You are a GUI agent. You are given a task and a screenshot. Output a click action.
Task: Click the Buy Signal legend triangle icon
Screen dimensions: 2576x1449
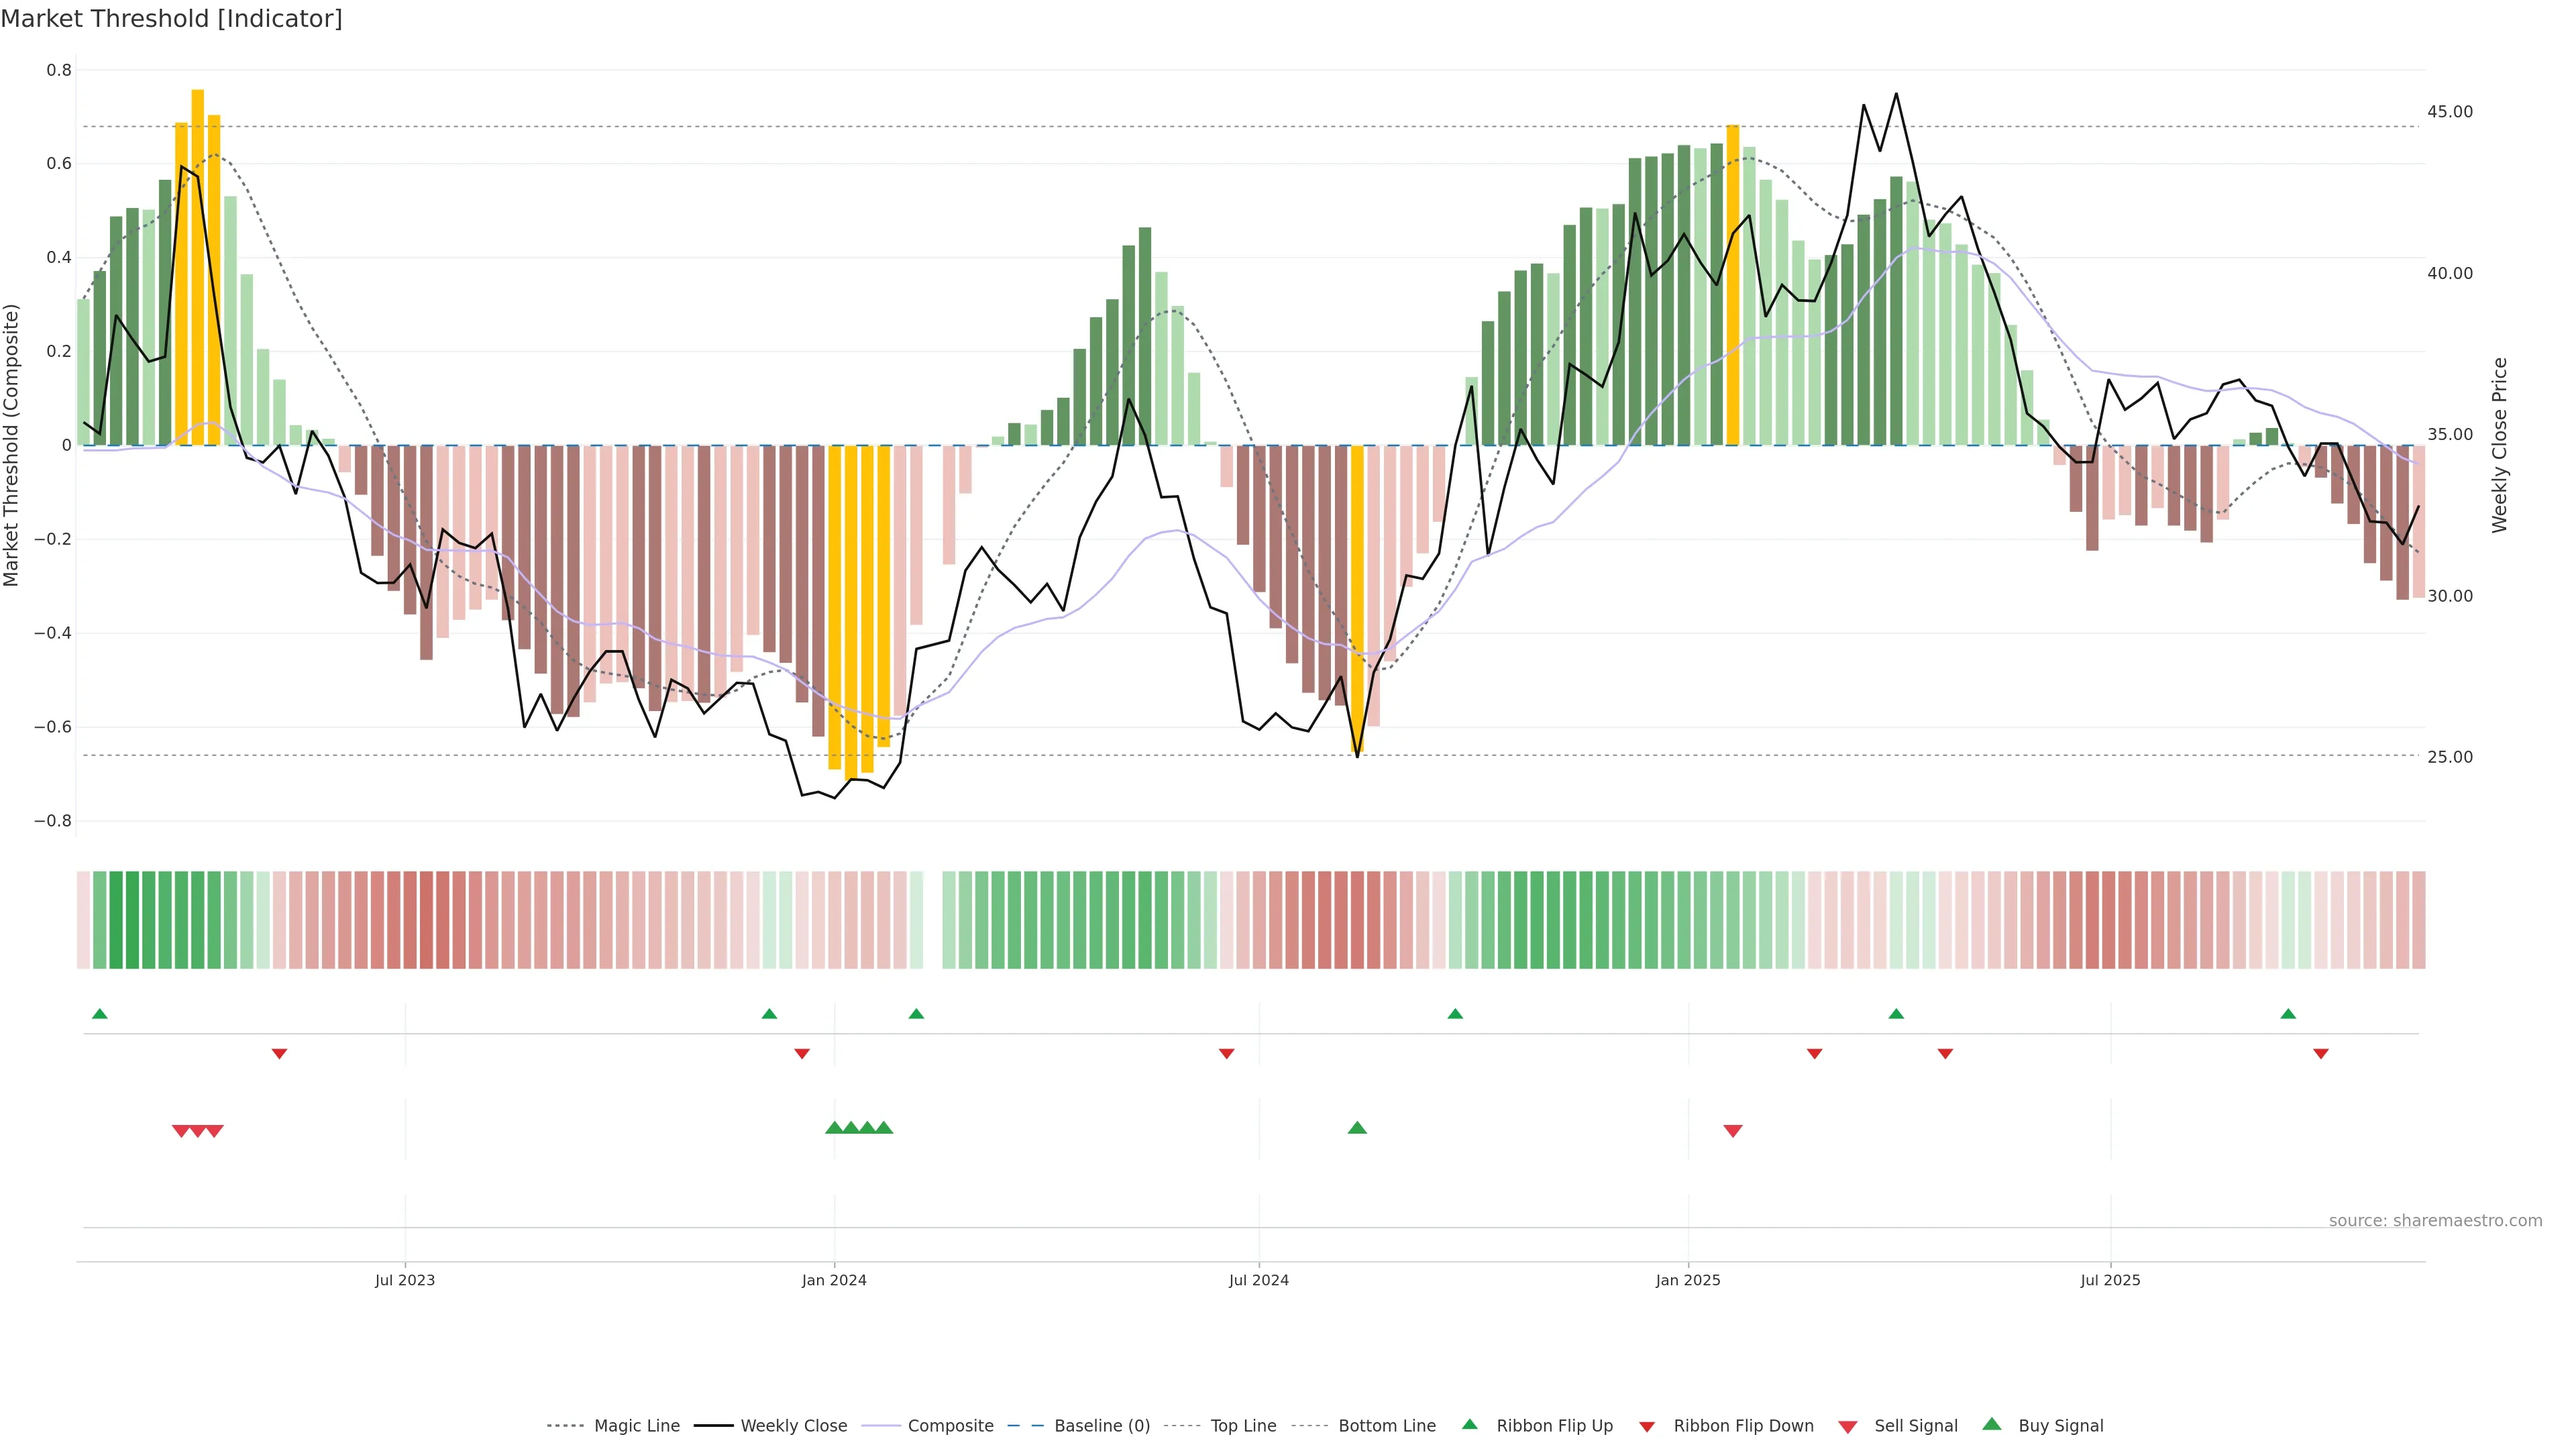[x=1991, y=1424]
